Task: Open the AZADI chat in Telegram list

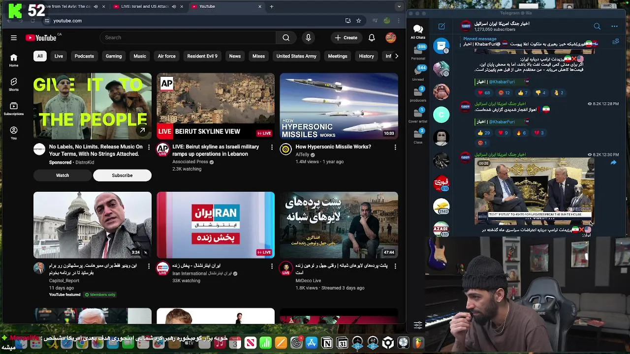Action: 441,229
